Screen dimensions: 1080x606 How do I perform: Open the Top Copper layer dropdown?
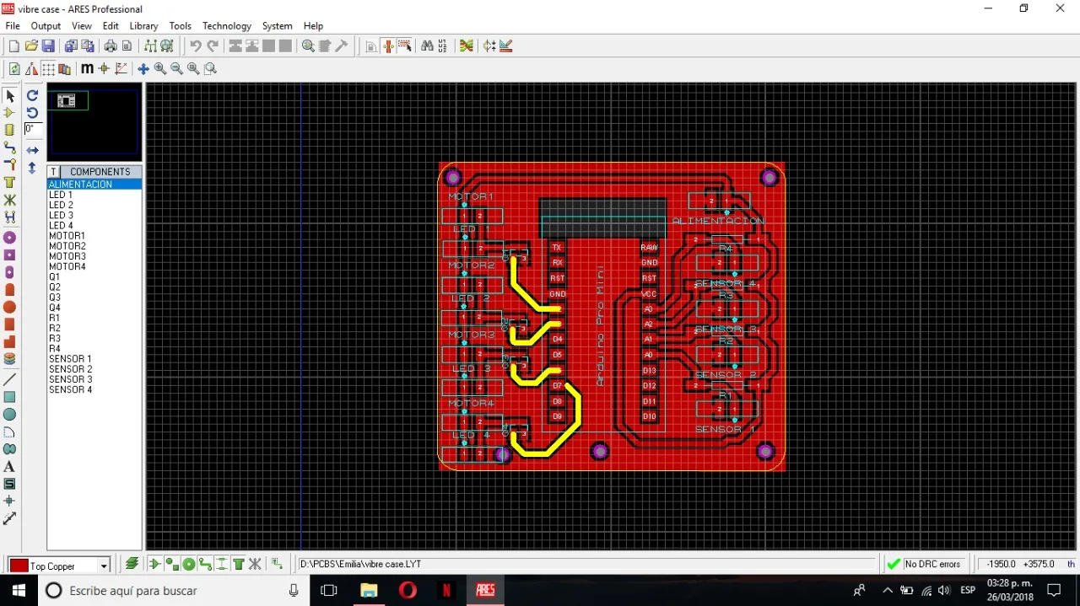104,566
